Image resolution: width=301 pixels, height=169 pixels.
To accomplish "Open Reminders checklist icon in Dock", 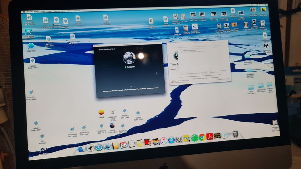I will (x=132, y=144).
